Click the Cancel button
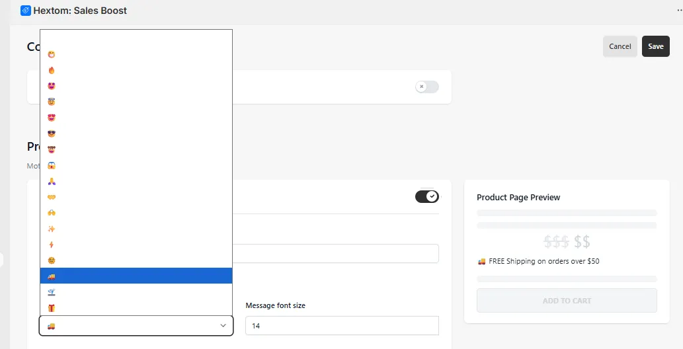 620,46
